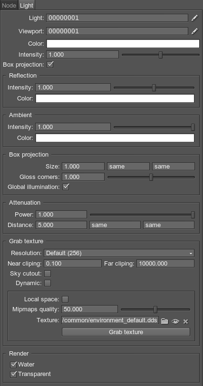Uncheck the Water render option
The width and height of the screenshot is (203, 386).
coord(13,365)
